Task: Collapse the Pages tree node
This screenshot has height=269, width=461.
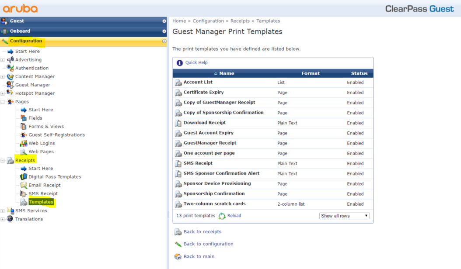Action: coord(3,102)
